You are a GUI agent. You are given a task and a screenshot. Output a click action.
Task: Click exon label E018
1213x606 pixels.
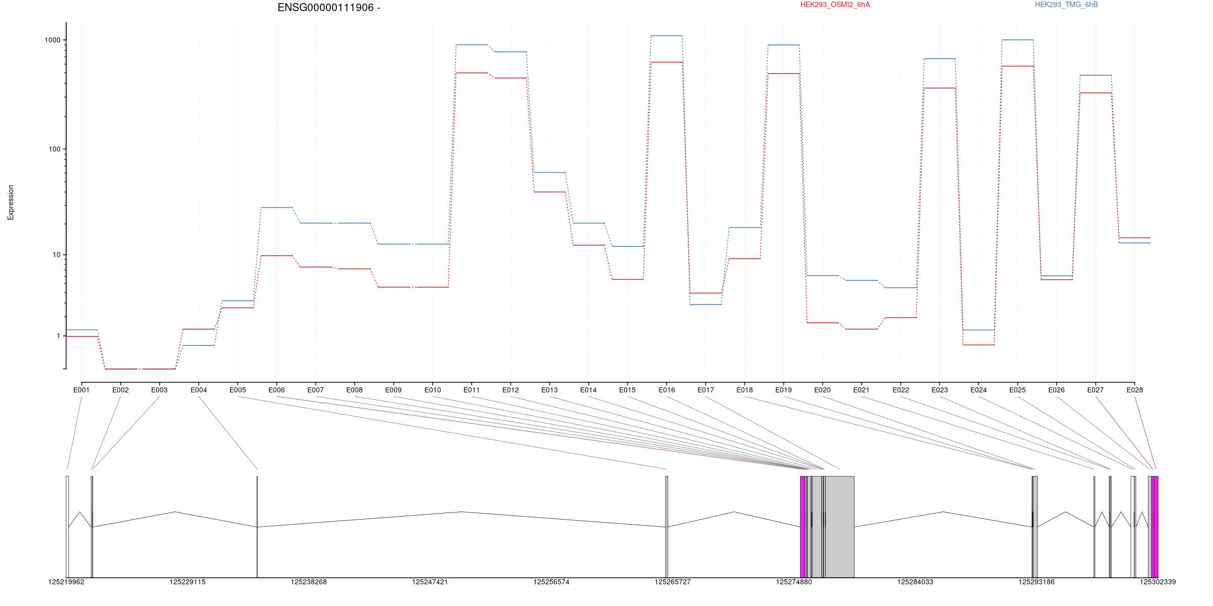[744, 390]
